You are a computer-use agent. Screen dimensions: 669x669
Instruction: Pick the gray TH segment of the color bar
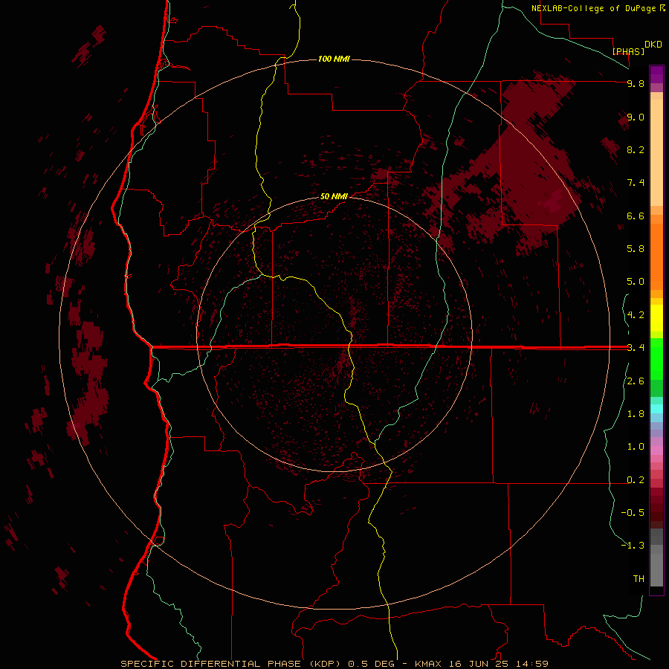656,569
